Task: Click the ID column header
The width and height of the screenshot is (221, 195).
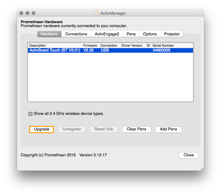Action: coord(148,45)
